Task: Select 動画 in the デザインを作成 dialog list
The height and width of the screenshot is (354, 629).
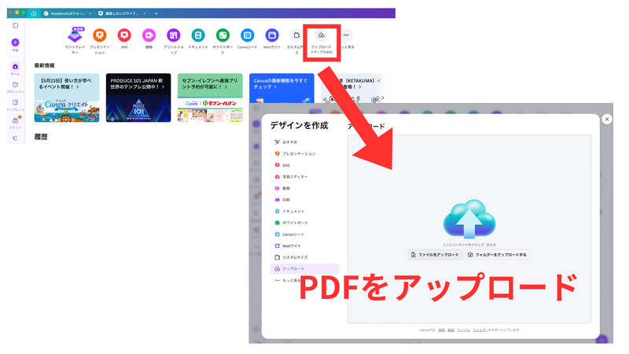Action: pos(304,188)
